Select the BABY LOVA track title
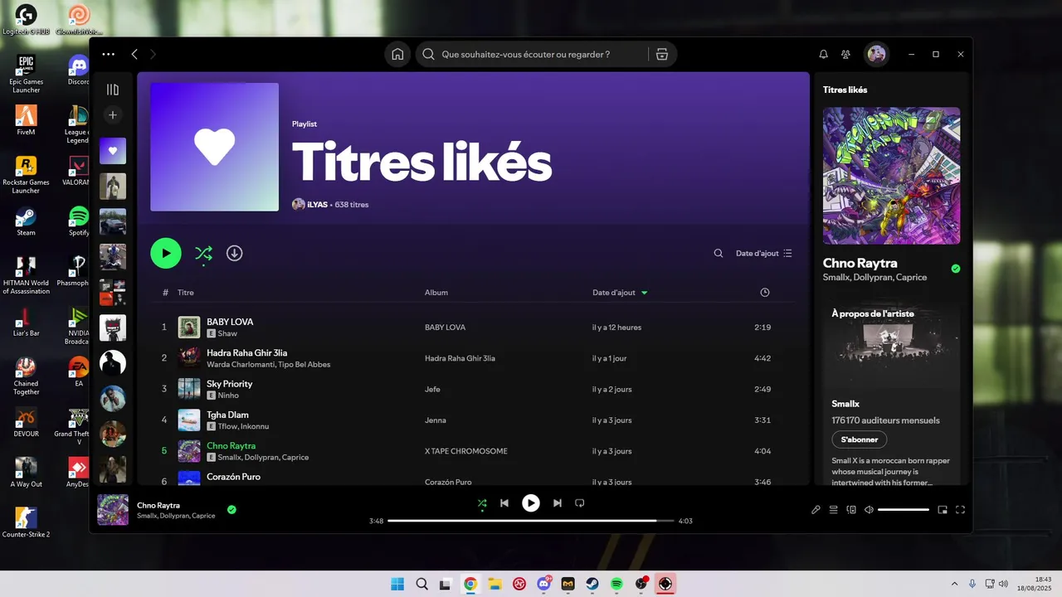Screen dimensions: 1062x597 click(x=230, y=322)
